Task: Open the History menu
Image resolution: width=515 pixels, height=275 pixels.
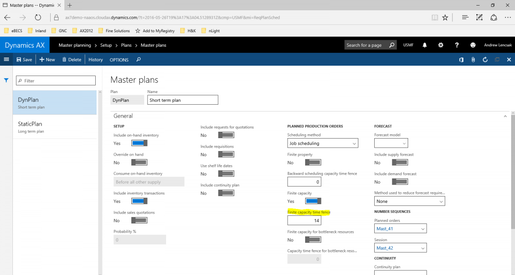Action: click(x=96, y=60)
